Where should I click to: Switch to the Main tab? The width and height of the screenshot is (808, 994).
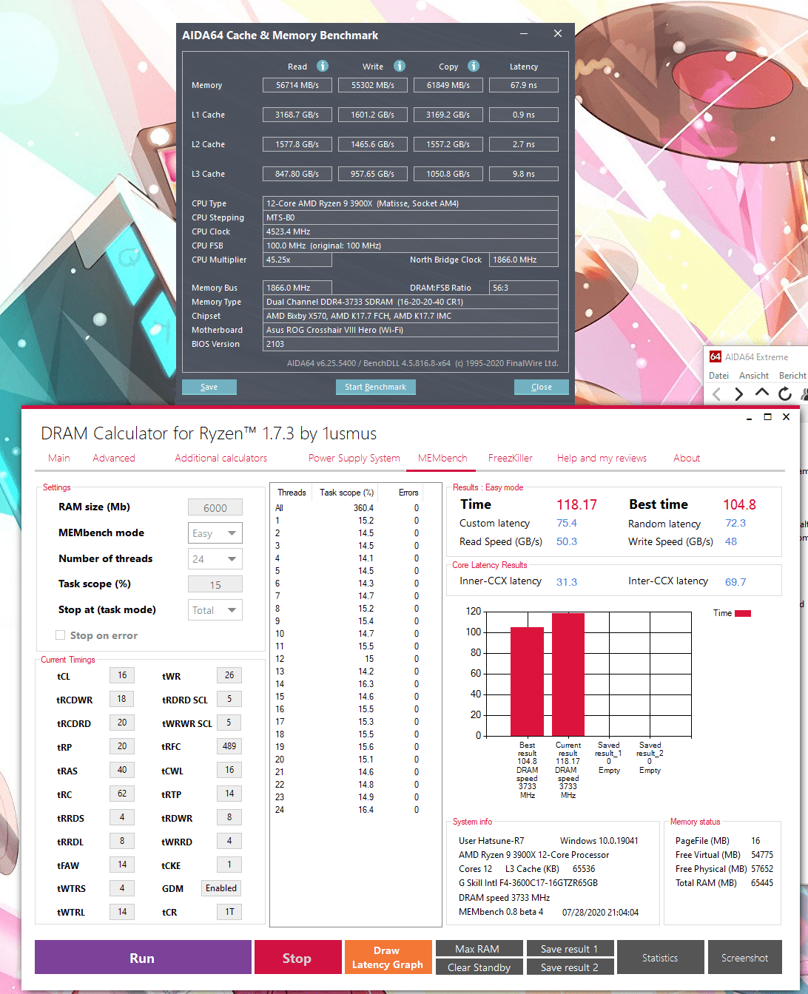click(x=59, y=458)
